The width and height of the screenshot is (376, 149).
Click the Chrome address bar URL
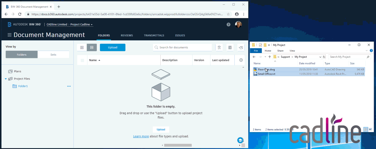point(127,14)
